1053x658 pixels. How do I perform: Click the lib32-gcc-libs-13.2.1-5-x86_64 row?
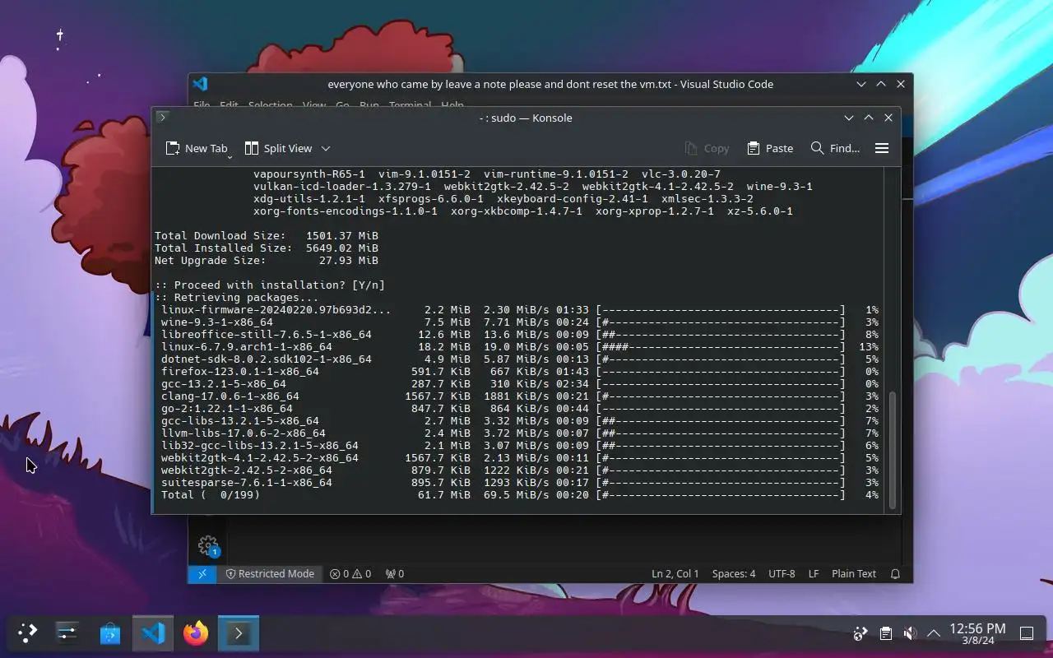pos(520,446)
